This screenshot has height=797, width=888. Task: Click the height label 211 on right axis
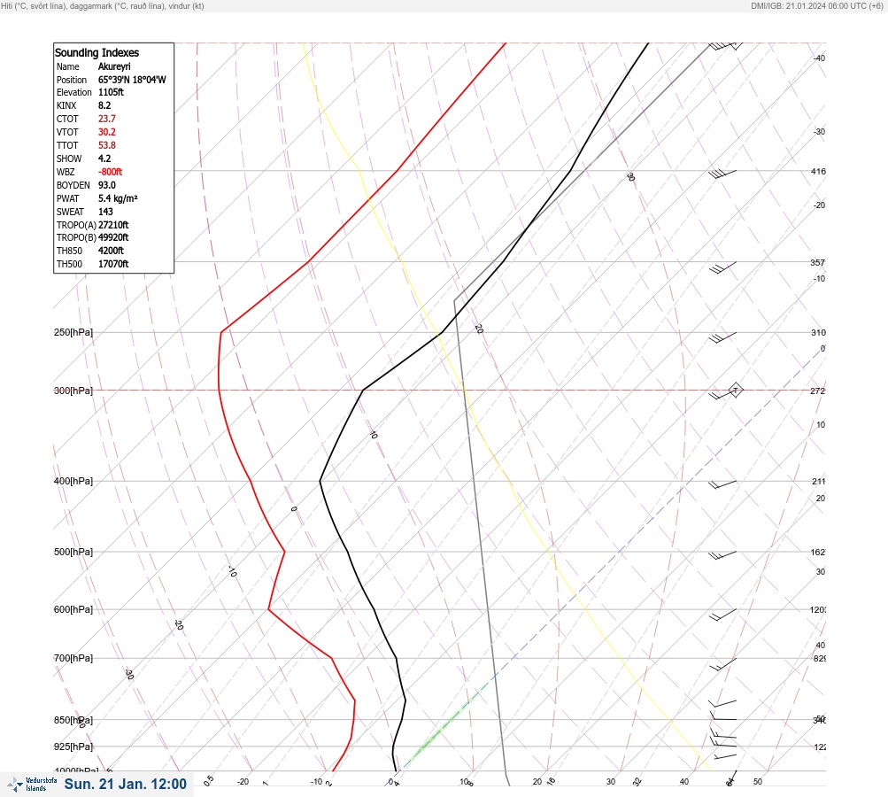pos(818,482)
